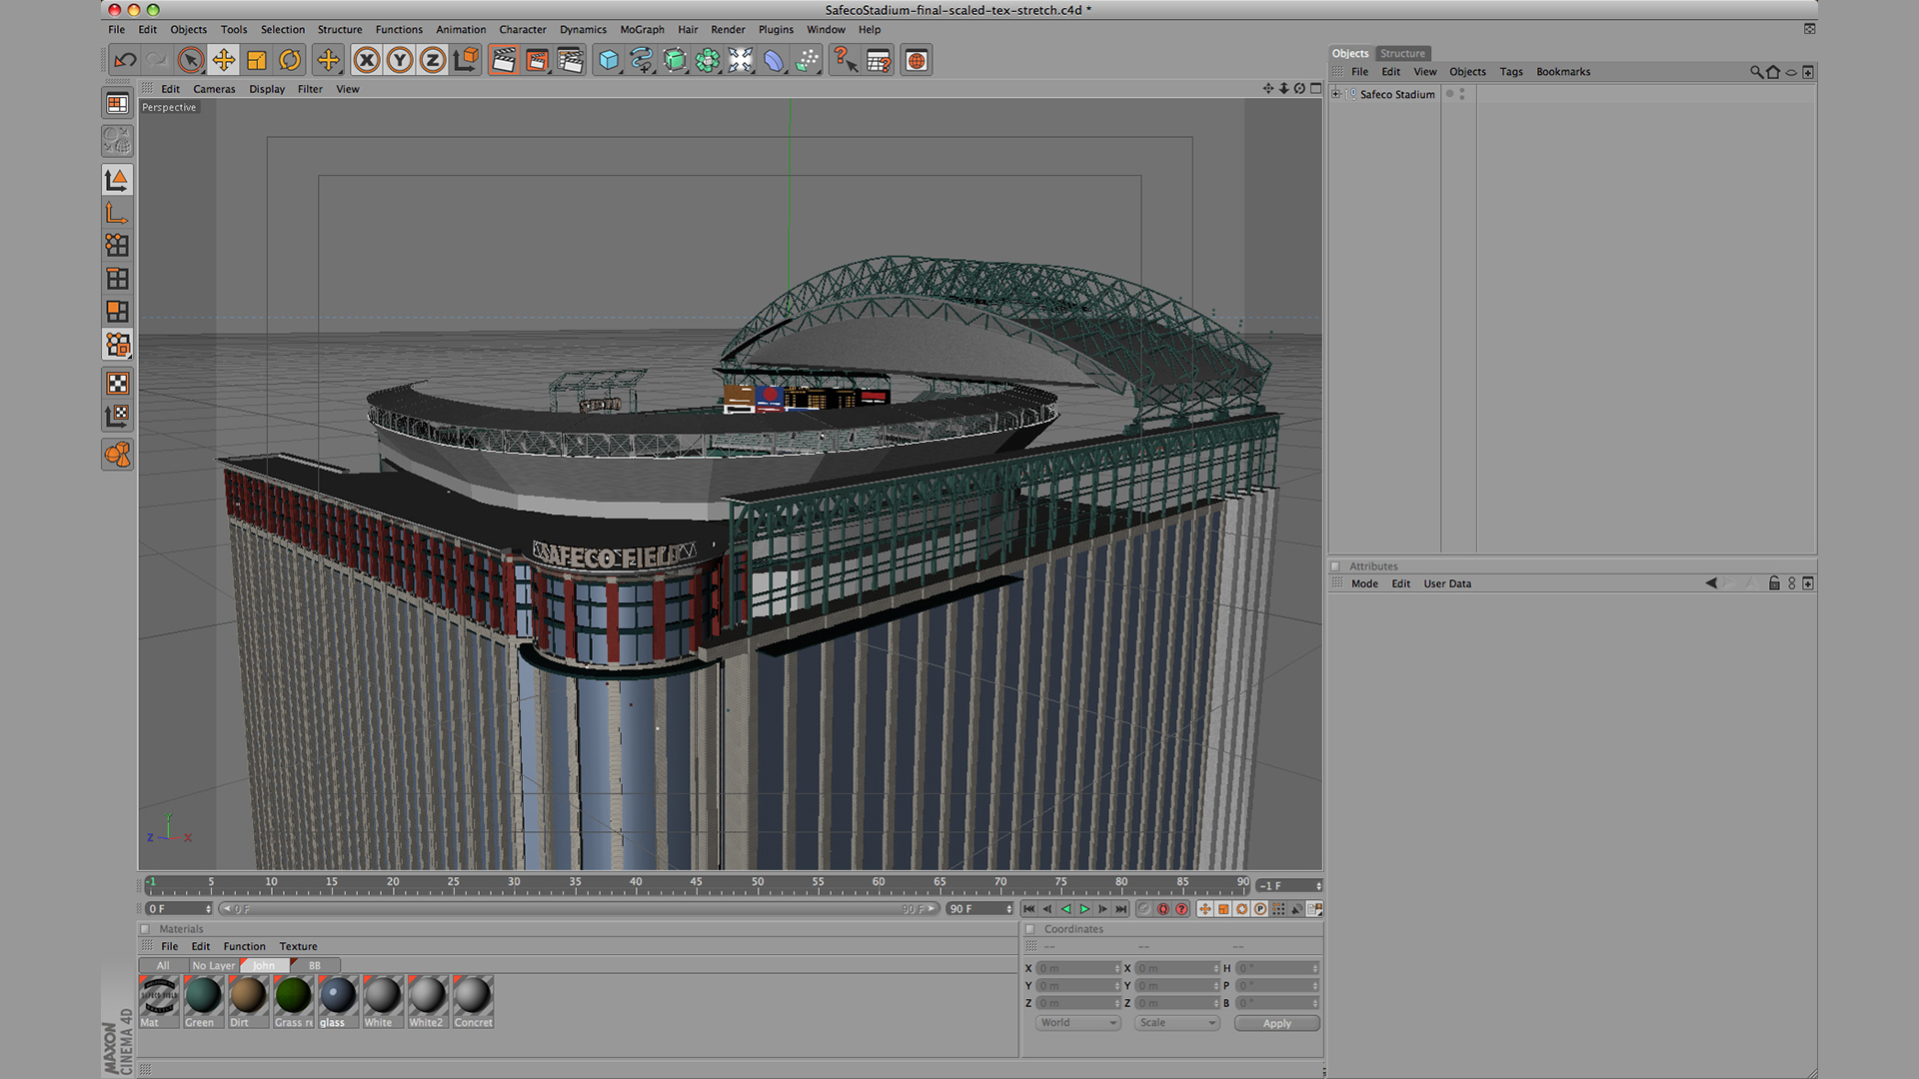The height and width of the screenshot is (1079, 1919).
Task: Switch to the Structure tab
Action: pyautogui.click(x=1402, y=54)
